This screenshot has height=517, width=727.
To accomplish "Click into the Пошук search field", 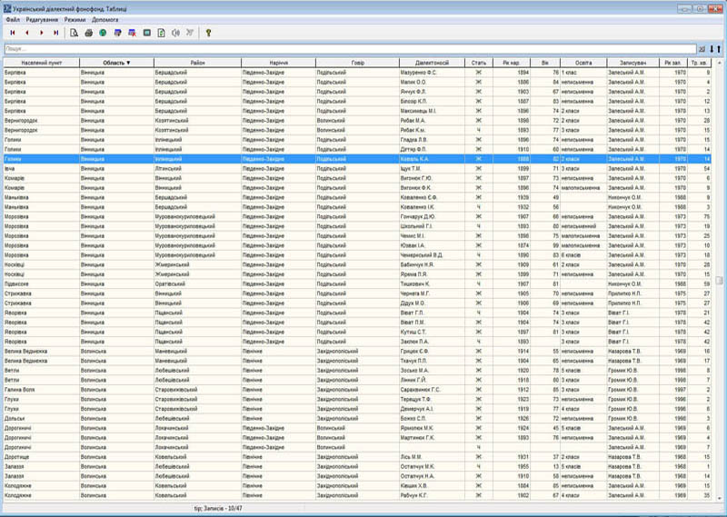I will (x=350, y=49).
